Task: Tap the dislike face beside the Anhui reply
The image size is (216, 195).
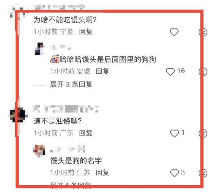Action: pos(203,72)
